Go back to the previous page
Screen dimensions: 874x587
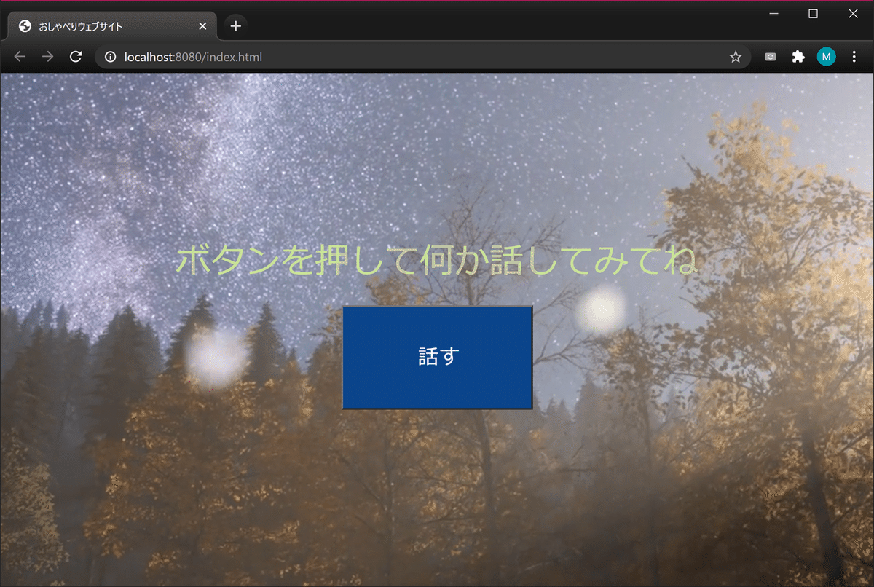(x=19, y=56)
